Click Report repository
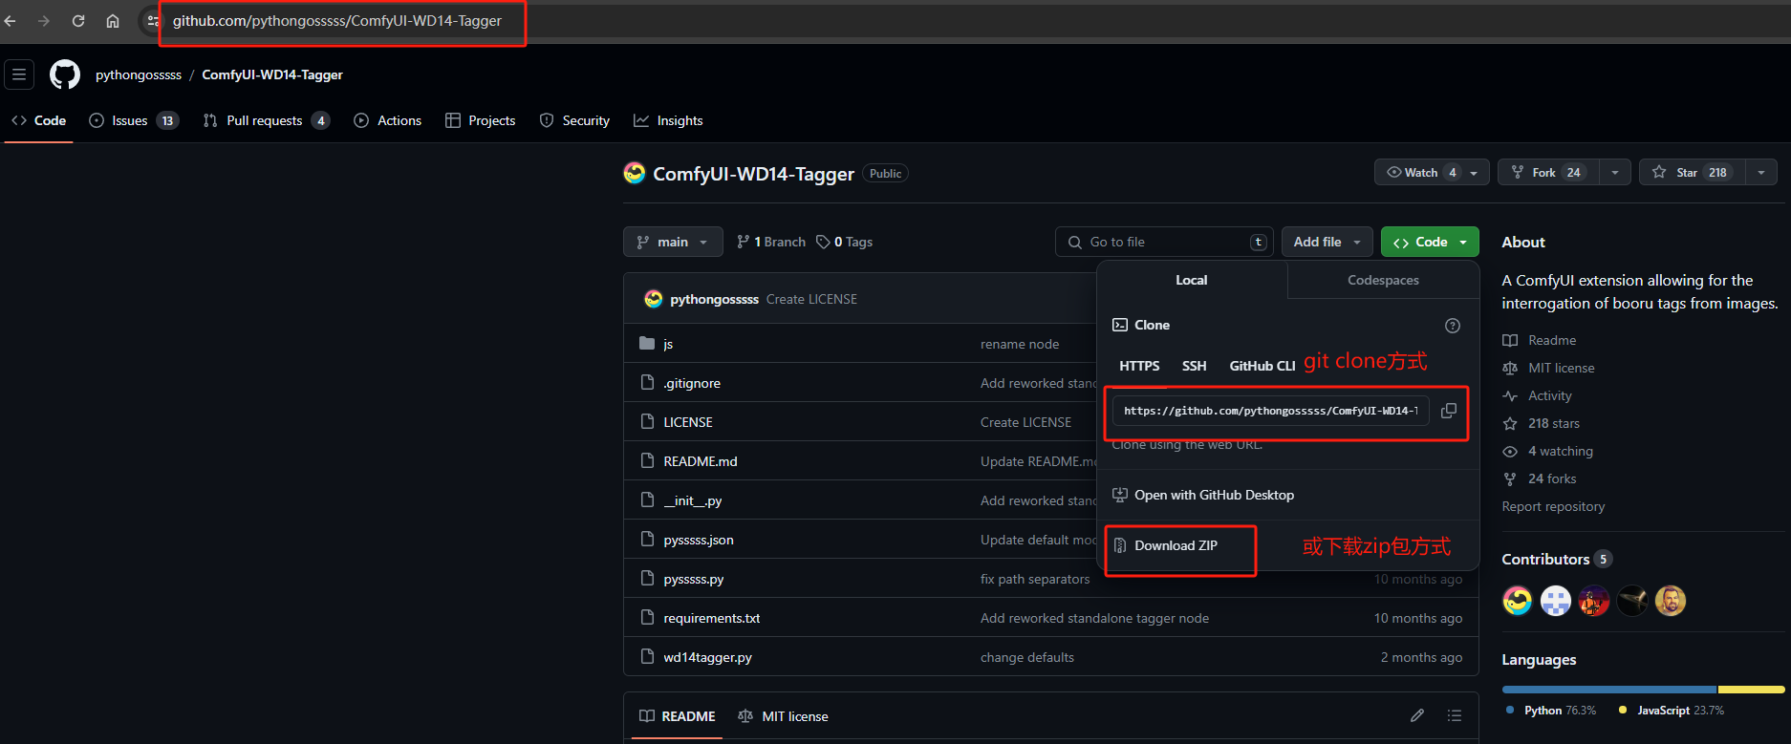1791x744 pixels. tap(1553, 506)
